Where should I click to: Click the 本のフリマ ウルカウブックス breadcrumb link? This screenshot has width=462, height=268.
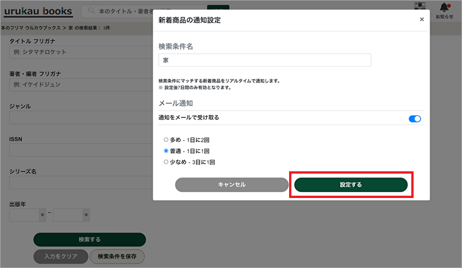coord(30,28)
